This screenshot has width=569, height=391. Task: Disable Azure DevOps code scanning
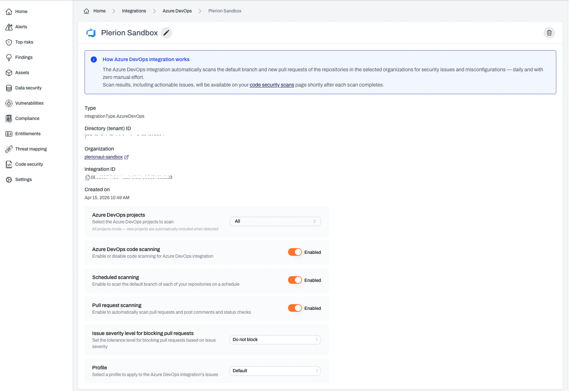tap(295, 252)
